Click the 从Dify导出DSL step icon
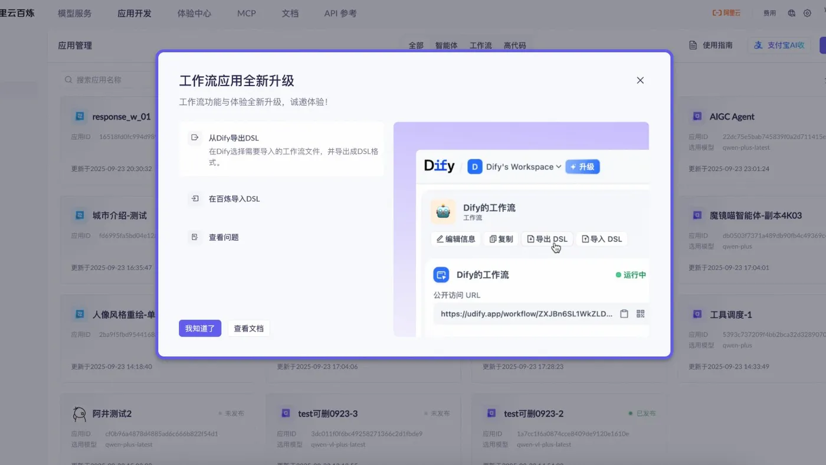 click(x=194, y=138)
